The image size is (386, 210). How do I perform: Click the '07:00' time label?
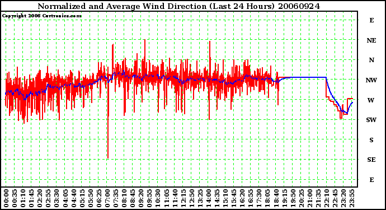pos(107,198)
